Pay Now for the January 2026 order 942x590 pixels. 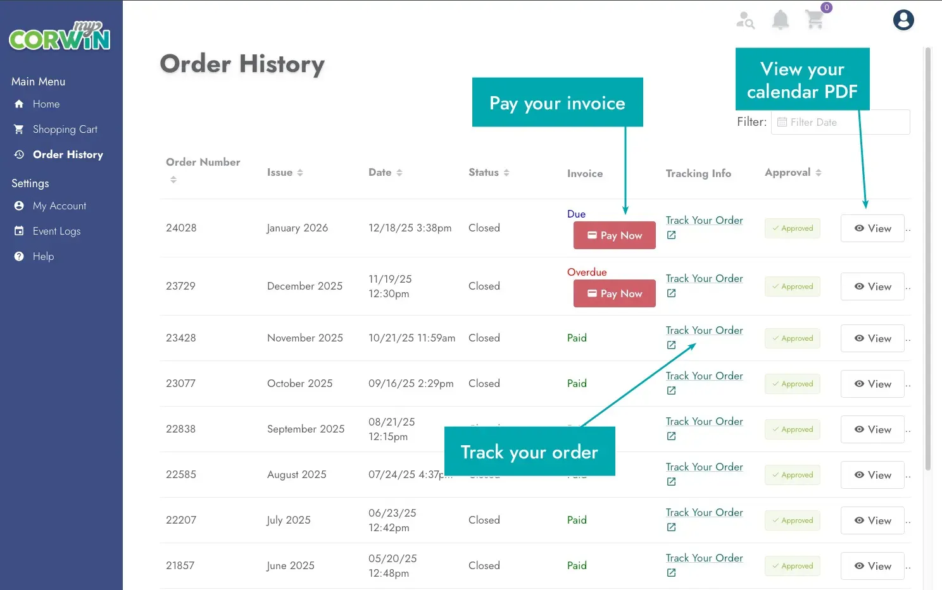click(614, 236)
